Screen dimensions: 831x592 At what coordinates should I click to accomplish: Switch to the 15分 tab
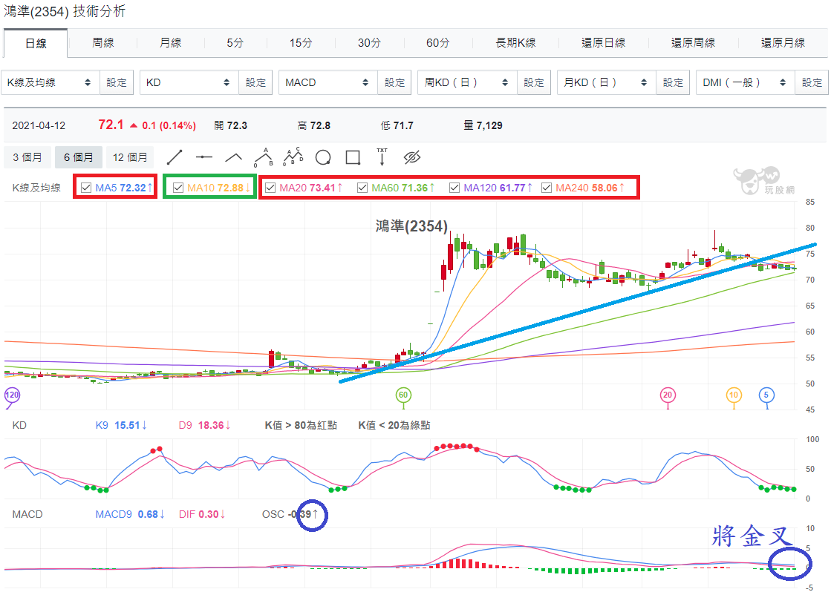coord(301,43)
